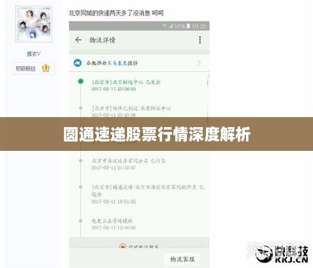Screen dimensions: 313x268
Task: Select the green latest-status timeline dot
Action: (x=81, y=81)
